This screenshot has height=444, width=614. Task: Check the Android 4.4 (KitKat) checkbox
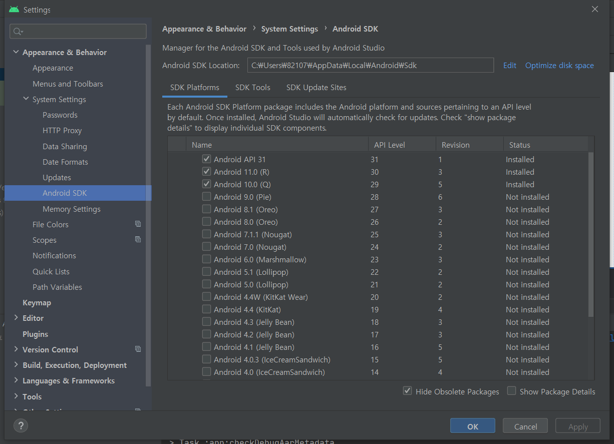206,309
